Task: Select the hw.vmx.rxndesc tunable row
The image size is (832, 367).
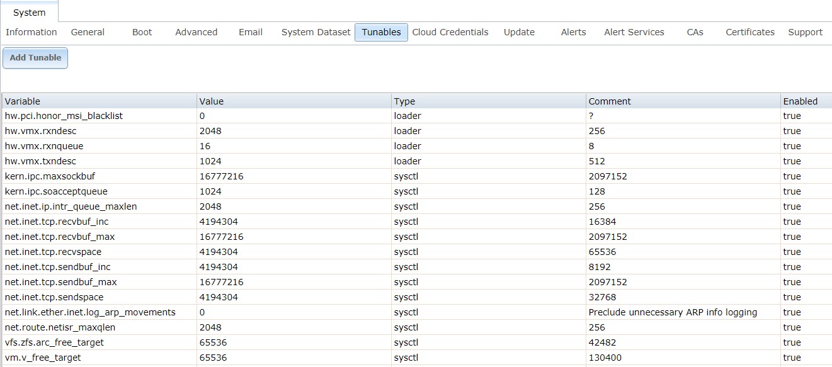Action: click(417, 131)
